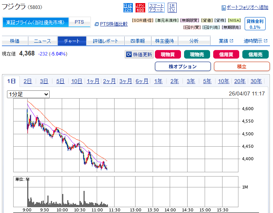Open the 評価レポート tab
The width and height of the screenshot is (273, 213).
click(105, 41)
